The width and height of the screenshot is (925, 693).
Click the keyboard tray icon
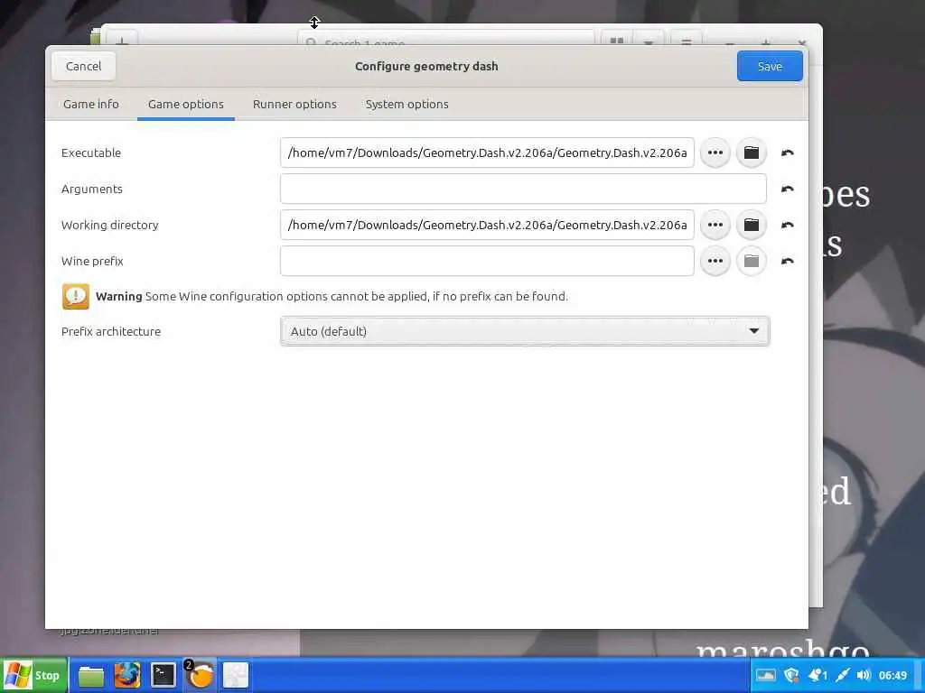765,675
